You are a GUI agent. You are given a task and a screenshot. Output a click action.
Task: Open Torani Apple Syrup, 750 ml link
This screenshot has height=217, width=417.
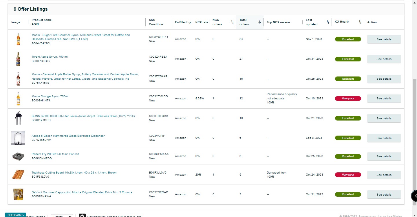(50, 57)
